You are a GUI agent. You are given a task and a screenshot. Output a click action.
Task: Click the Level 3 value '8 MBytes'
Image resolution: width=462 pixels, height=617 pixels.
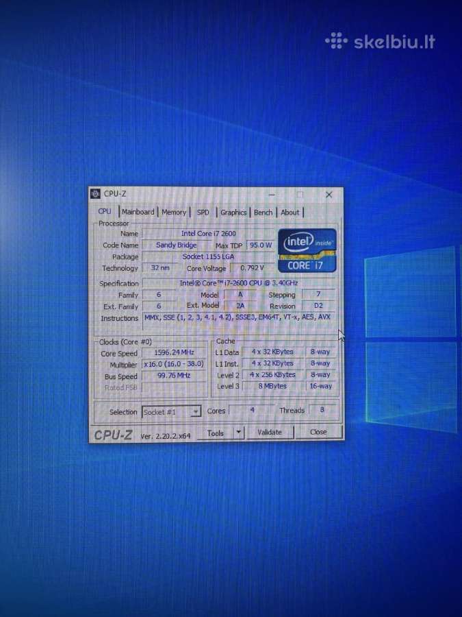coord(272,386)
